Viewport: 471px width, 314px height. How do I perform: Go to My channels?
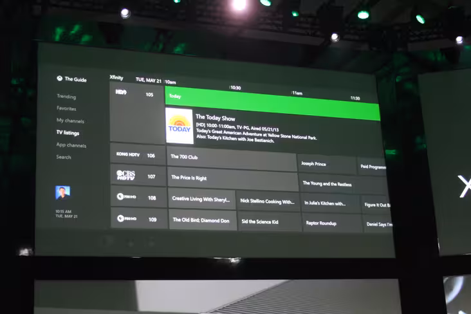pos(70,120)
